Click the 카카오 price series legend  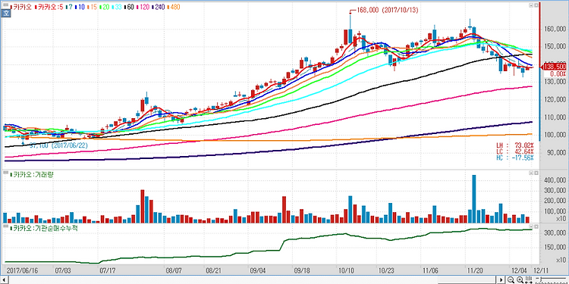(21, 7)
